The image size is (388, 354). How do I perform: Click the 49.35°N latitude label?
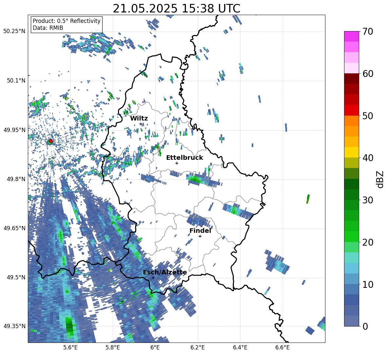(14, 326)
